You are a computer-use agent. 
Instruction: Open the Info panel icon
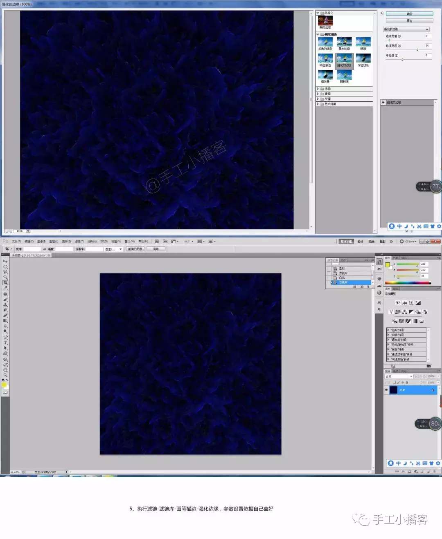379,293
